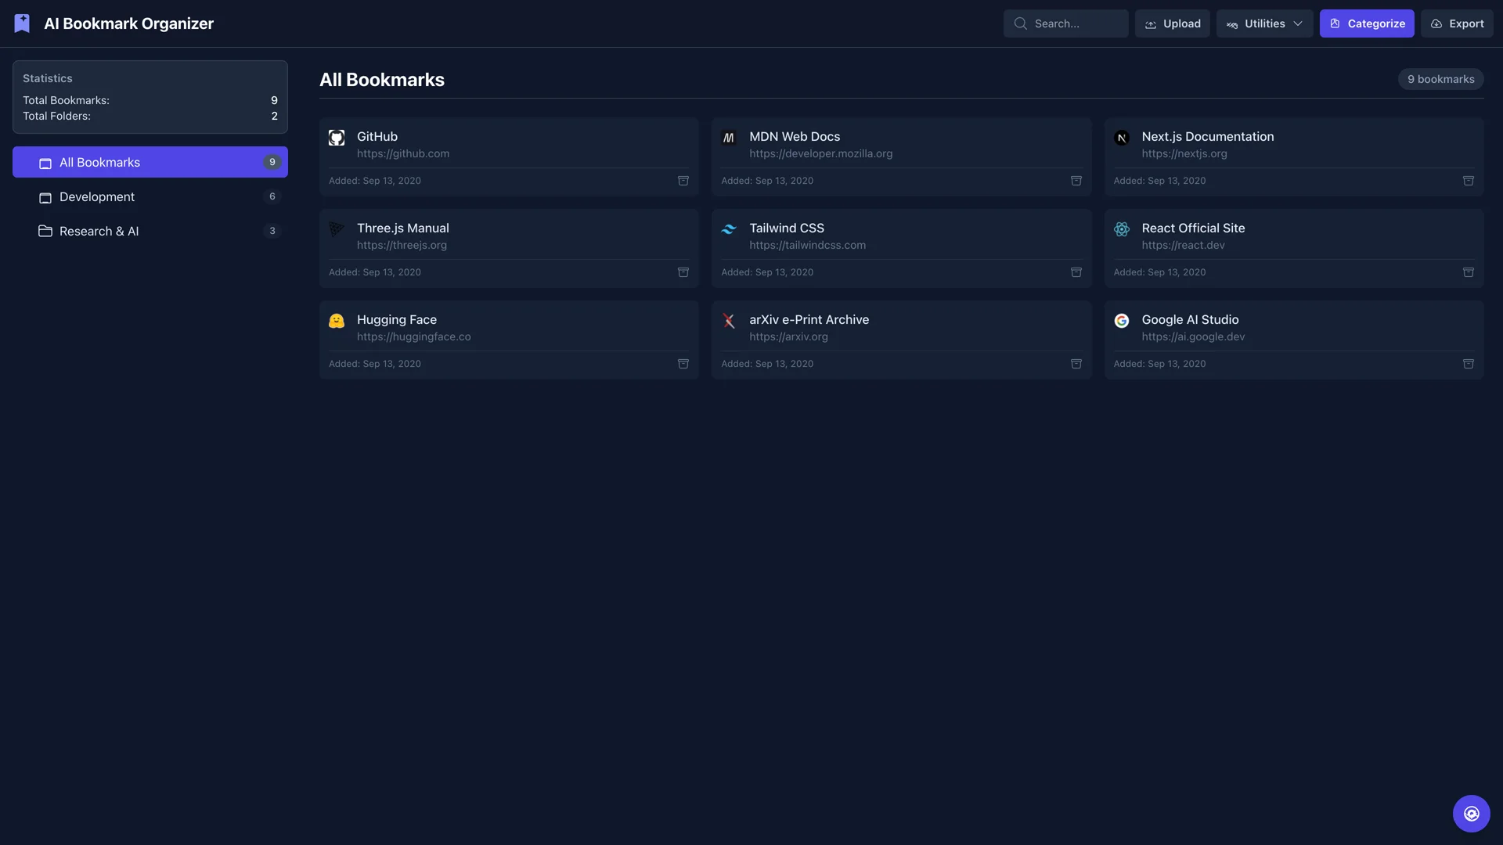
Task: Click the https://huggingface.co URL
Action: pos(413,336)
